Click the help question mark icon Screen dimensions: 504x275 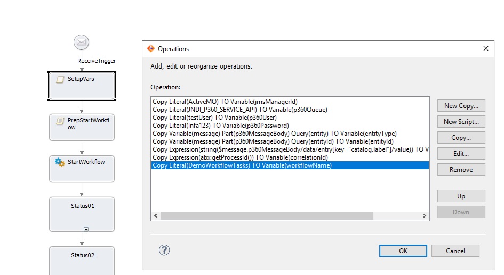pyautogui.click(x=164, y=250)
